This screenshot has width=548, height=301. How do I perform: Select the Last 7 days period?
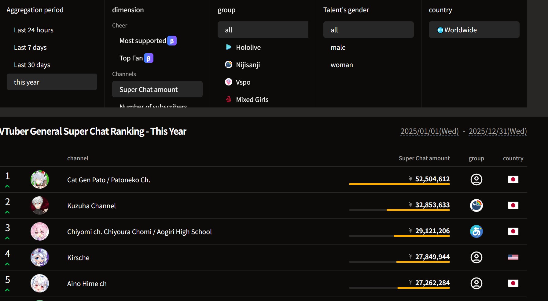(x=30, y=47)
